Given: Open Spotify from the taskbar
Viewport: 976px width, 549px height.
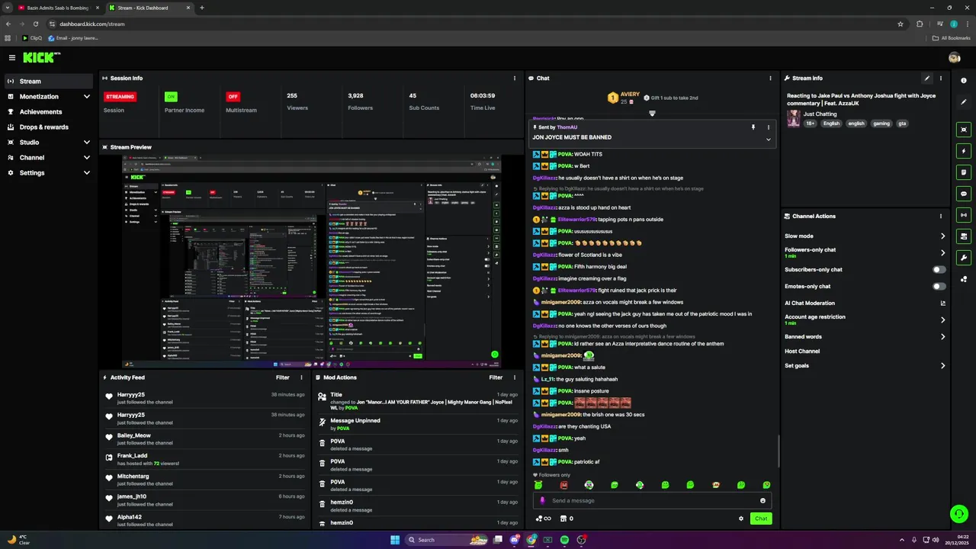Looking at the screenshot, I should (x=564, y=540).
